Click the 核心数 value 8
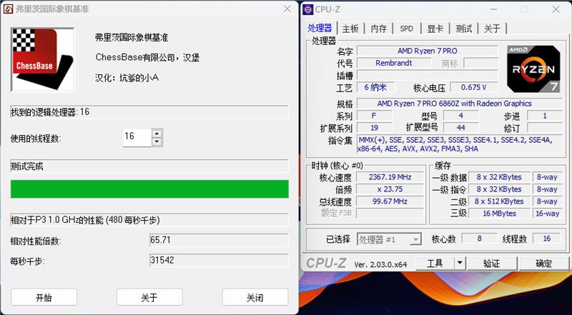The image size is (572, 315). point(479,239)
